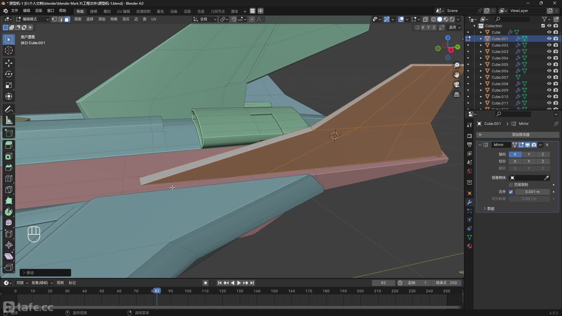Enable Mirror bisect Z
Viewport: 562px width, 316px height.
tap(543, 161)
